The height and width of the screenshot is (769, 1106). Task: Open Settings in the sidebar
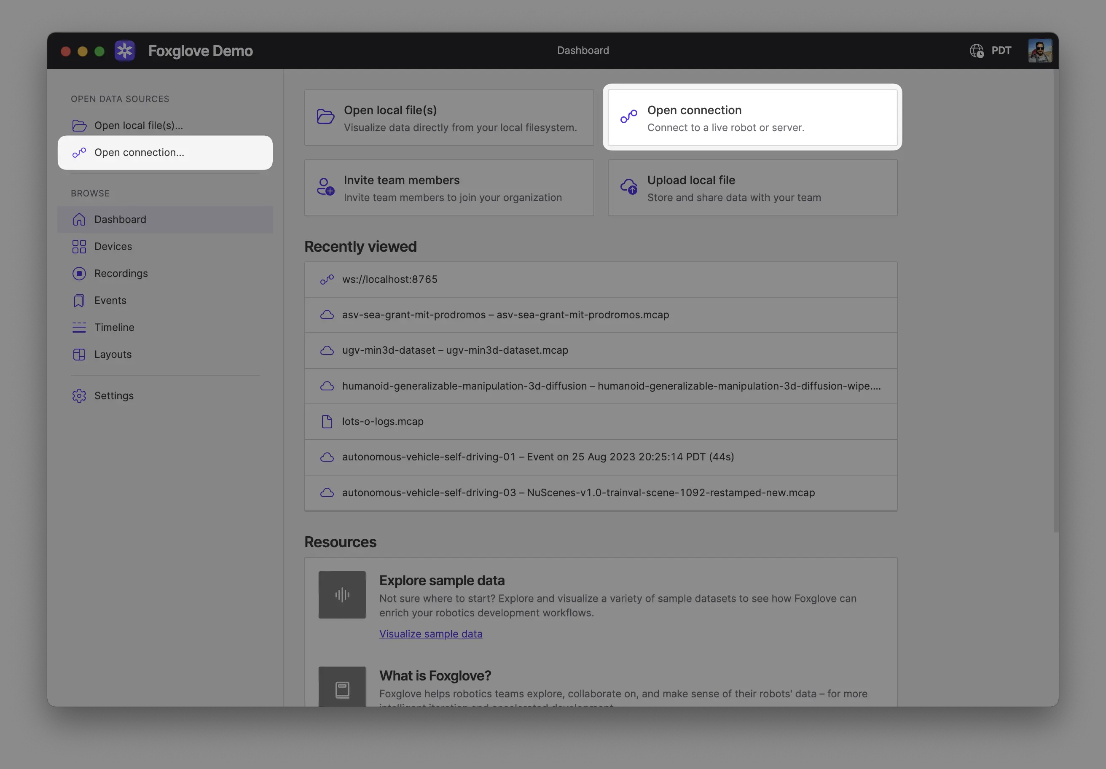pos(114,396)
